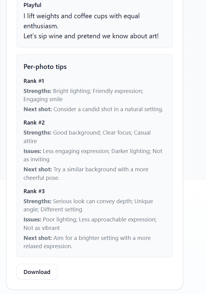Select the Rank #1 heading
This screenshot has width=206, height=294.
tap(34, 81)
